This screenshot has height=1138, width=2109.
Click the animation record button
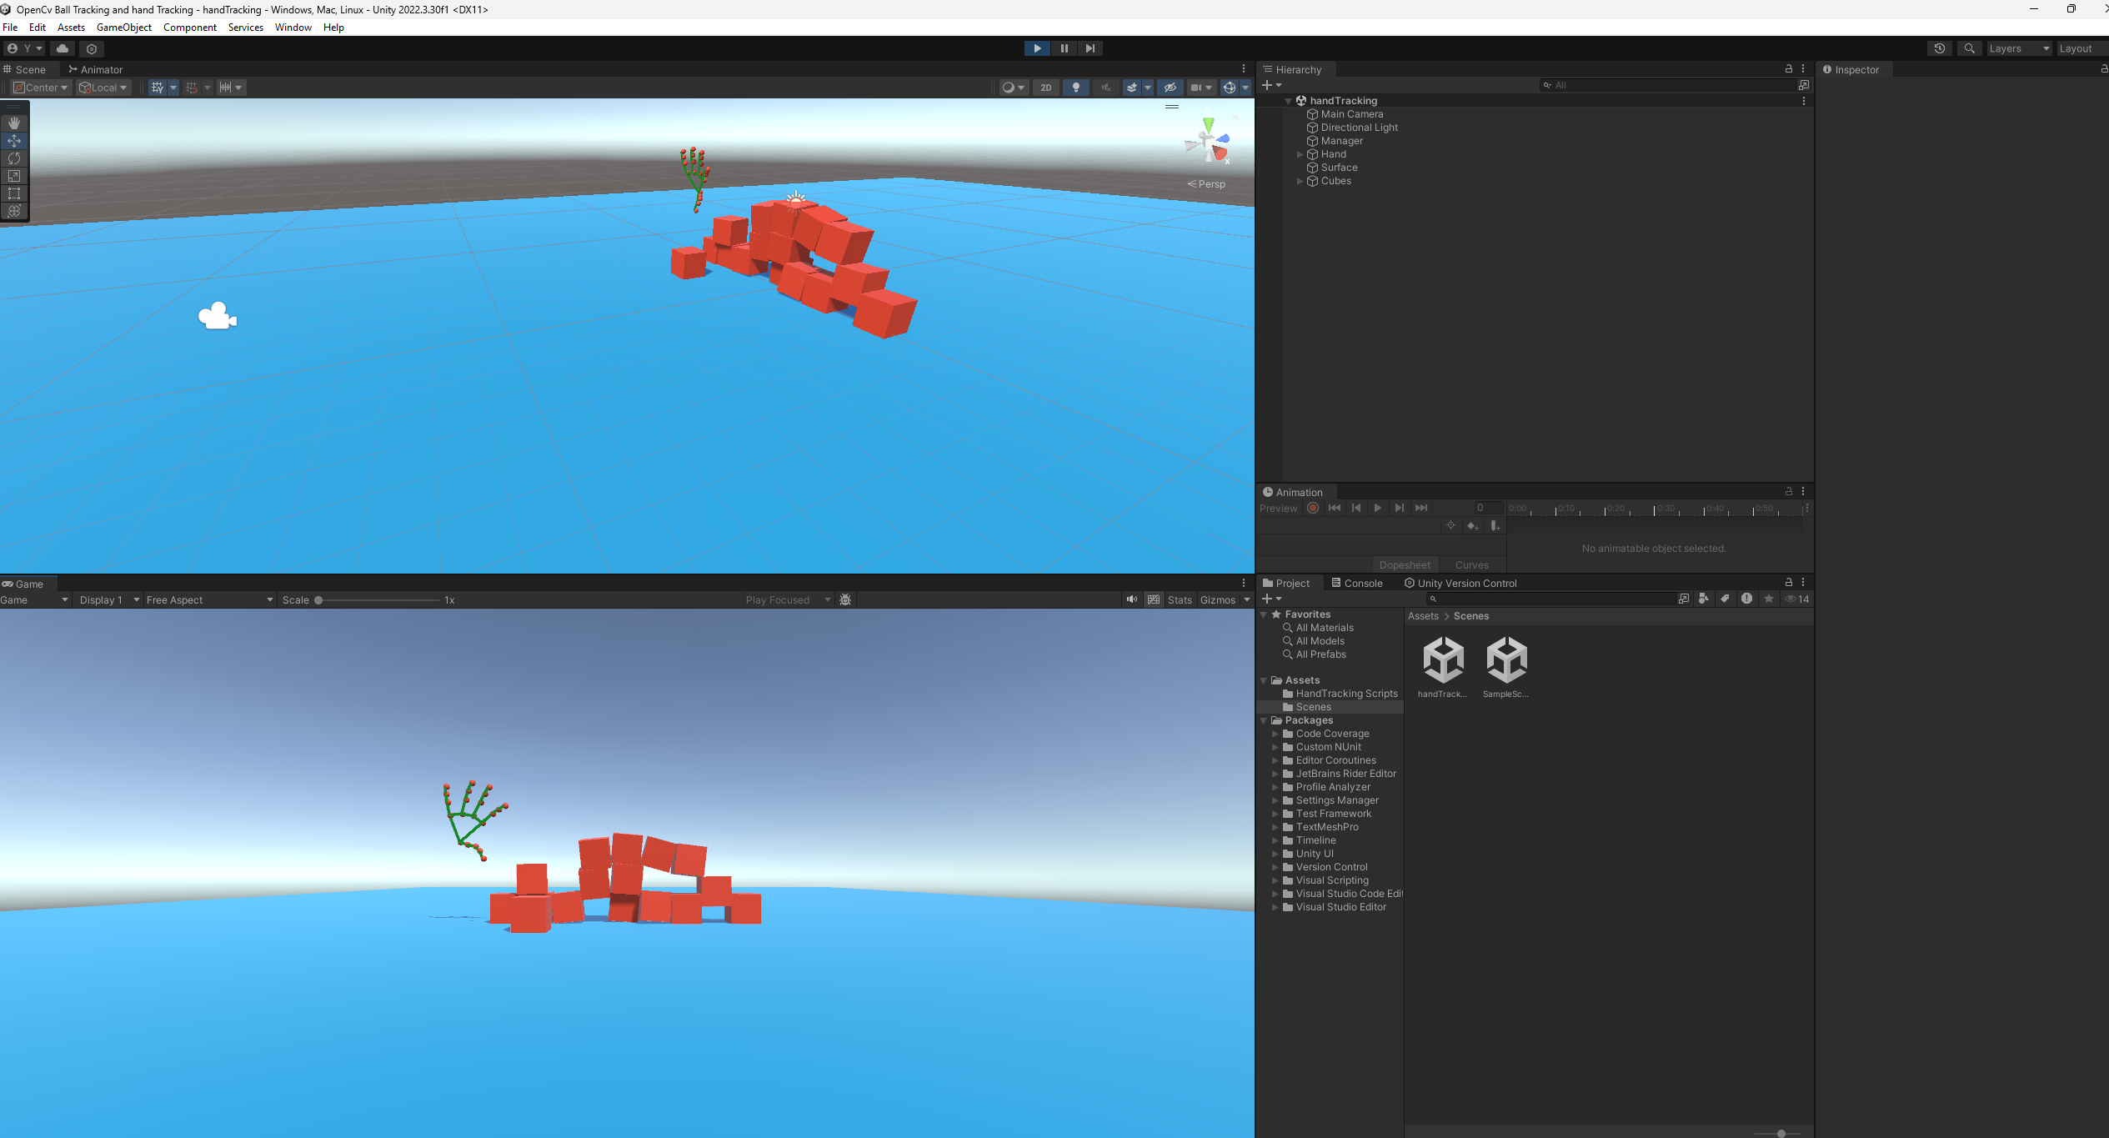(1313, 508)
